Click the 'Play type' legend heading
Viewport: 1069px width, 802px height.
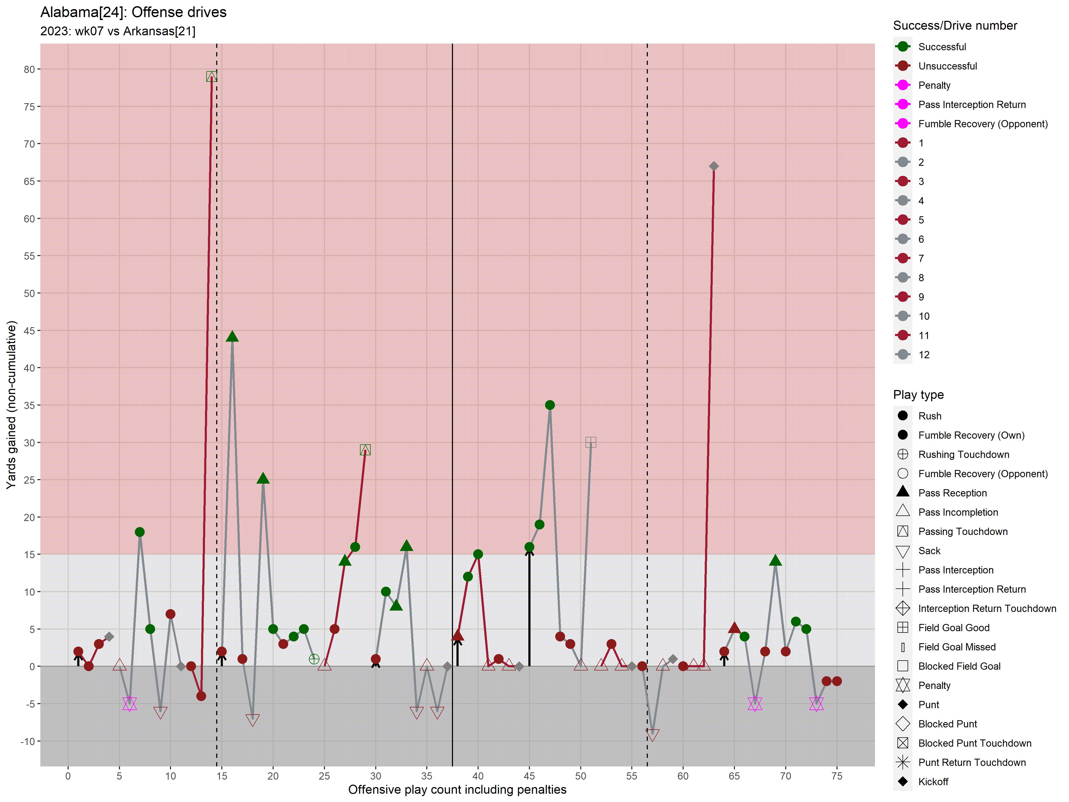pos(918,395)
